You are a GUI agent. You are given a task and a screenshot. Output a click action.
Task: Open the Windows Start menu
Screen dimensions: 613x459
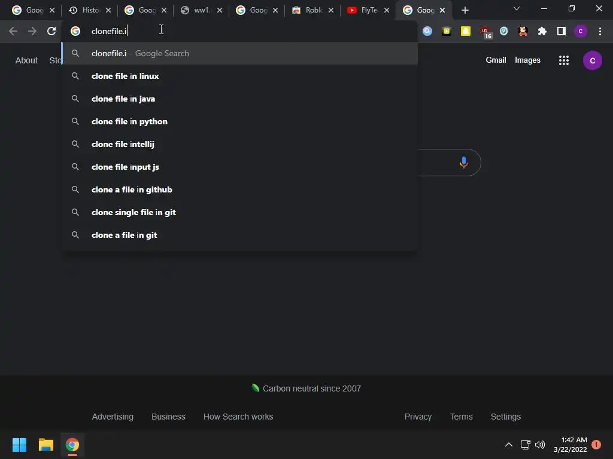coord(20,445)
